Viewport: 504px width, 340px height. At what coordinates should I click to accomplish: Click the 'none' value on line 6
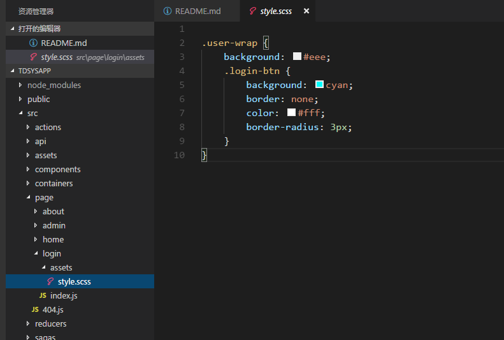point(302,99)
